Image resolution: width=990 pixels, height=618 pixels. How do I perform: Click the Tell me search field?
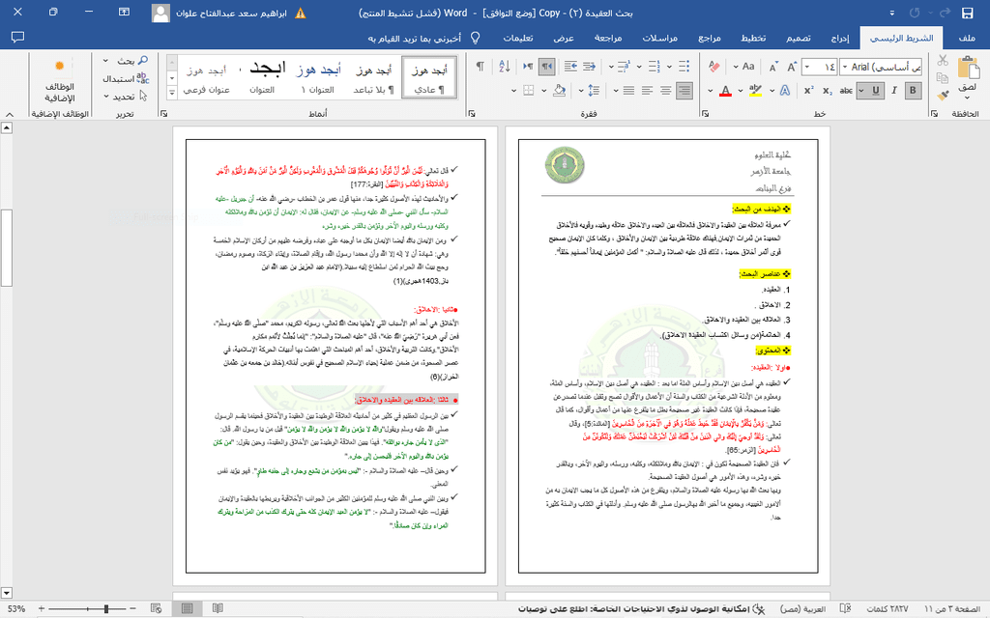click(x=414, y=38)
